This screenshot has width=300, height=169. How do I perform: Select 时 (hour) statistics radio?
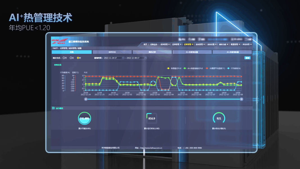click(x=78, y=58)
